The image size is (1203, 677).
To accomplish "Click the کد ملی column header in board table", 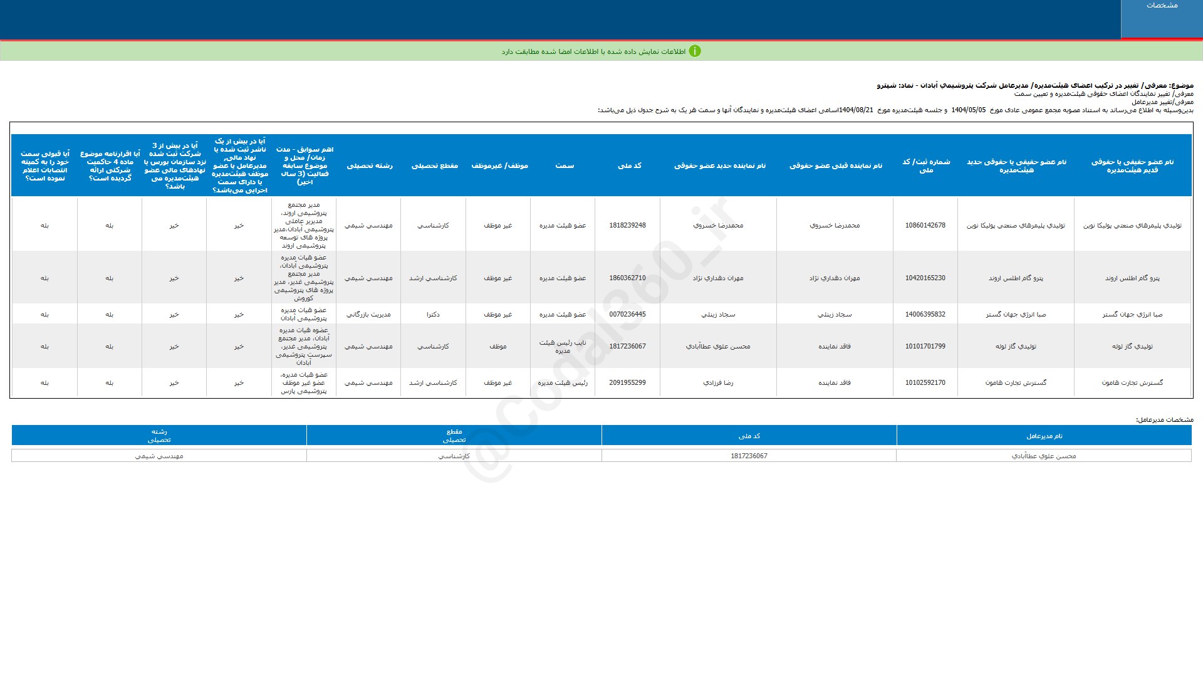I will (x=629, y=165).
